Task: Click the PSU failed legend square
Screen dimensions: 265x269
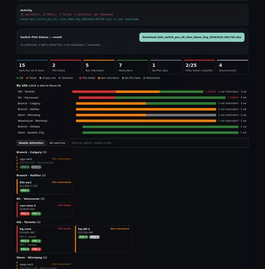Action: [80, 78]
